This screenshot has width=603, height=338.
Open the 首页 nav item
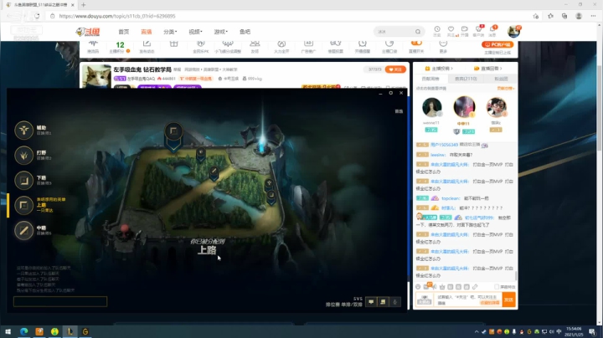tap(124, 32)
